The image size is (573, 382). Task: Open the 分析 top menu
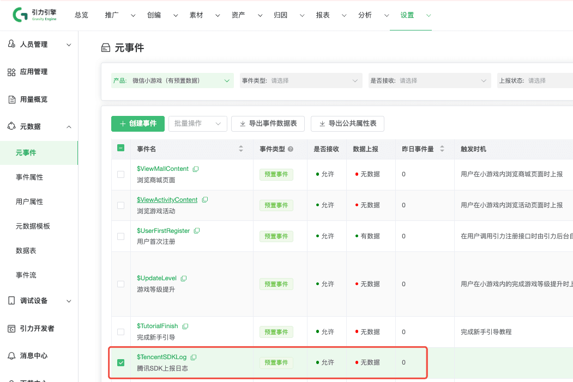pyautogui.click(x=373, y=15)
